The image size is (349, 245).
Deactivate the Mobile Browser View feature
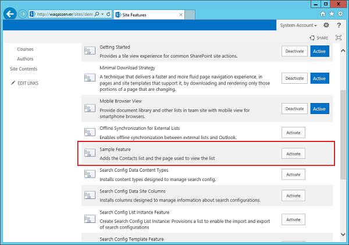pos(294,108)
